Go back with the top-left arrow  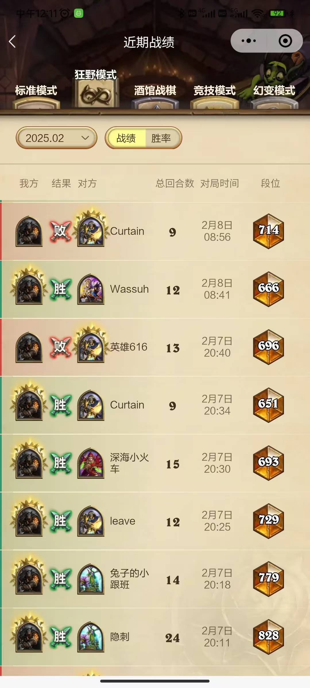(x=12, y=42)
